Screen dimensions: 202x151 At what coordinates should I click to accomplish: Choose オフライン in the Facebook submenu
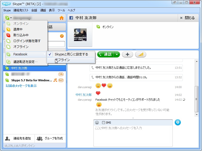(x=71, y=60)
